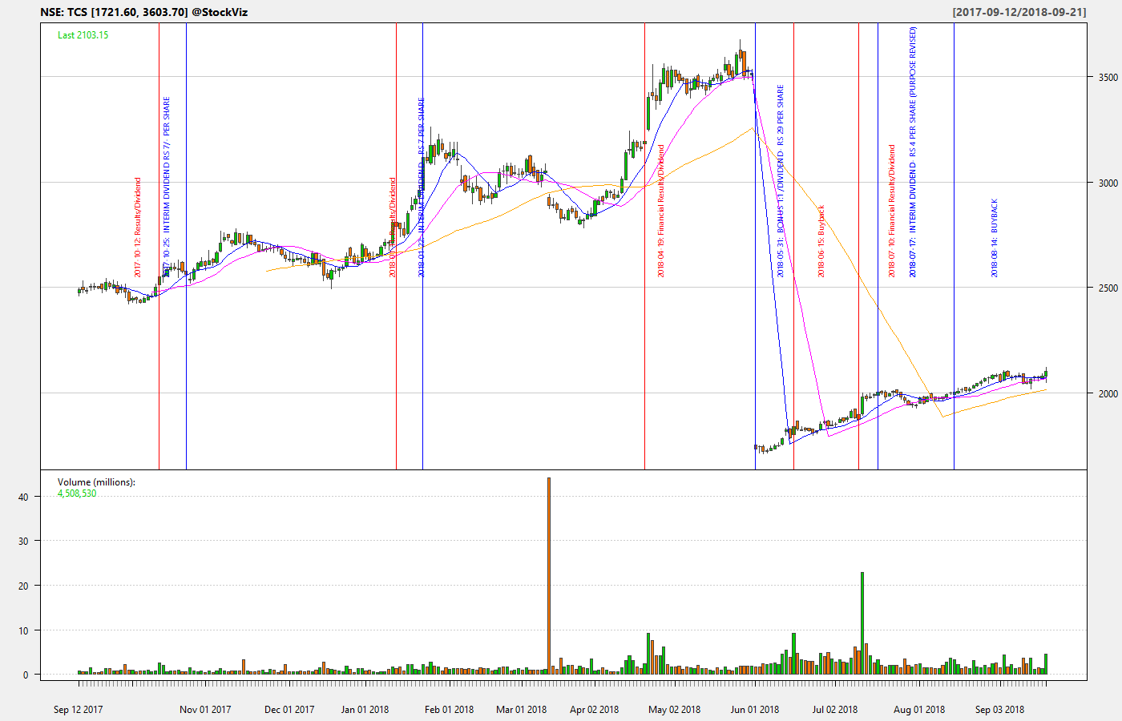Click the '2018-08-14: BUYBACK' event label
This screenshot has width=1122, height=721.
[x=995, y=238]
